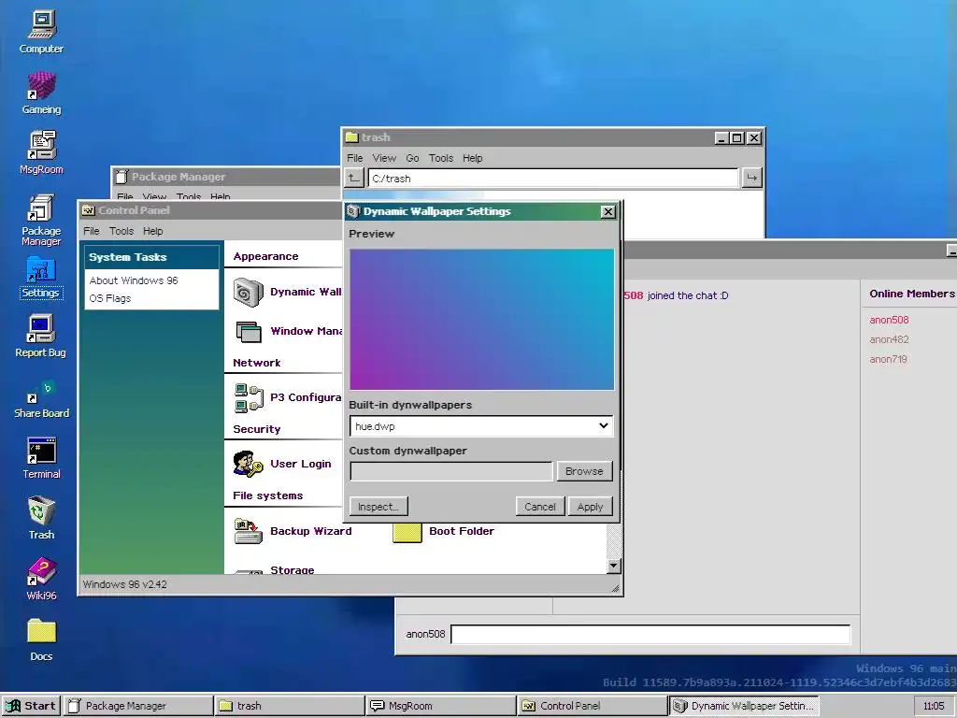
Task: Switch to Control Panel on taskbar
Action: pos(592,706)
